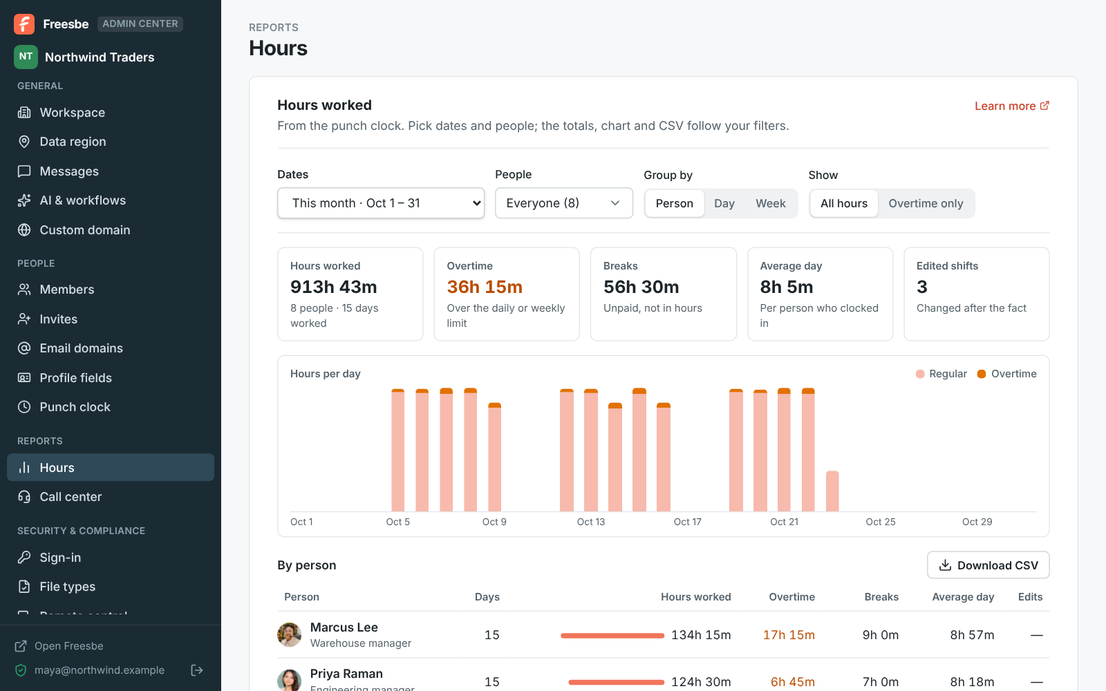
Task: Click the Overtime legend color dot
Action: (x=982, y=374)
